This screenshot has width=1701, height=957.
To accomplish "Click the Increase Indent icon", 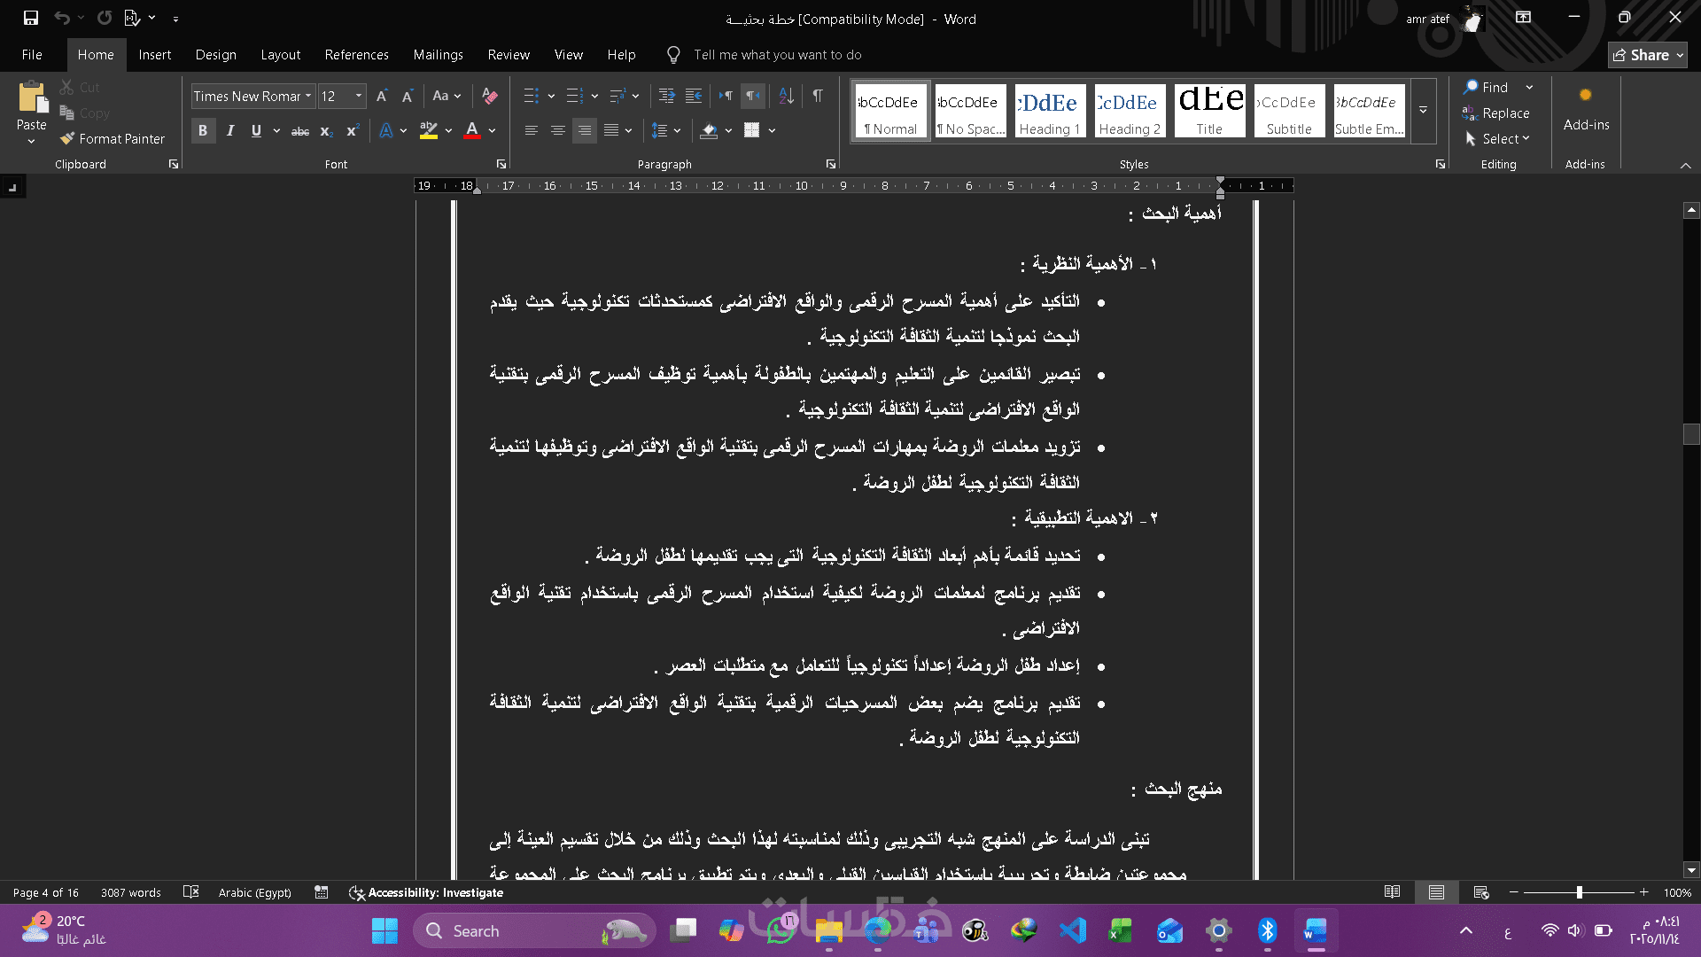I will point(694,96).
